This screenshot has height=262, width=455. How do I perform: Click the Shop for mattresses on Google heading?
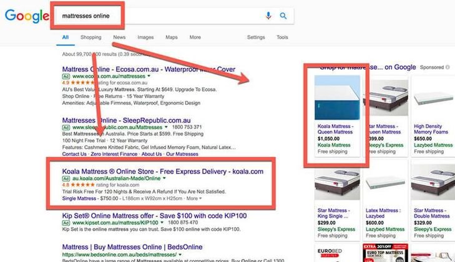click(x=368, y=67)
